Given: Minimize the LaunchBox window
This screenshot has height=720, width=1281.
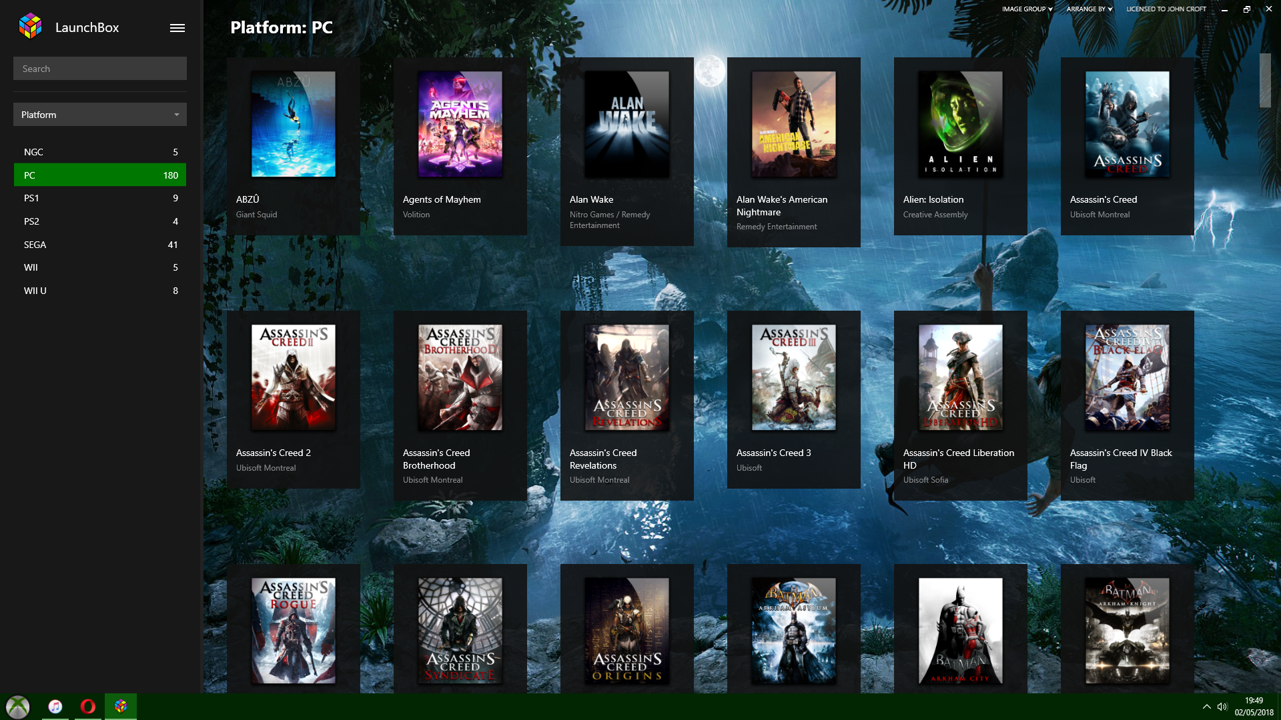Looking at the screenshot, I should click(x=1224, y=9).
